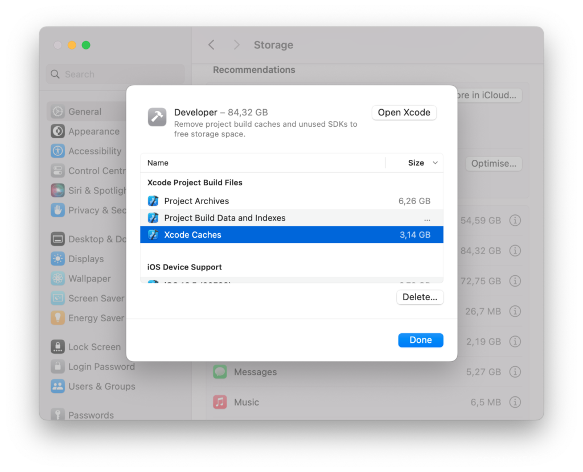This screenshot has height=472, width=583.
Task: Select the highlighted Xcode Caches row
Action: (x=291, y=235)
